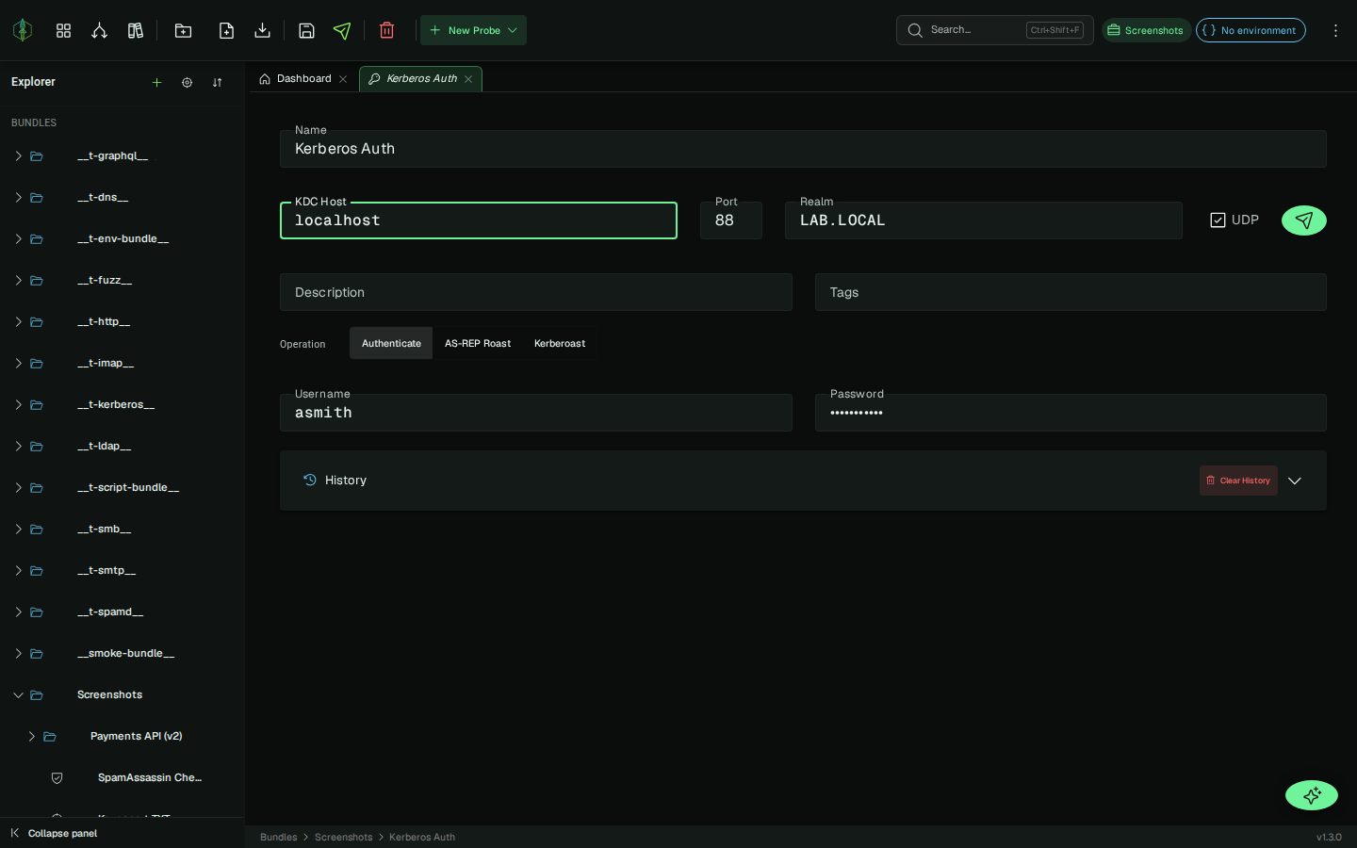Click the KDC Host field

[x=479, y=220]
